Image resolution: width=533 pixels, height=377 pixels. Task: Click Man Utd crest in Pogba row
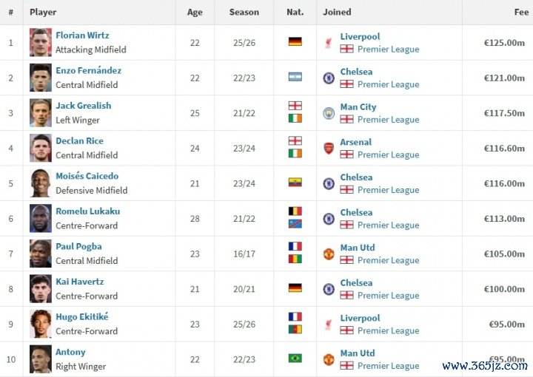pos(329,254)
